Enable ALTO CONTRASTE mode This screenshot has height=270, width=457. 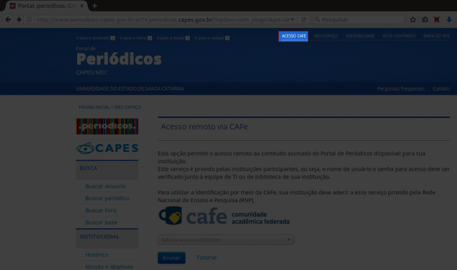[399, 36]
